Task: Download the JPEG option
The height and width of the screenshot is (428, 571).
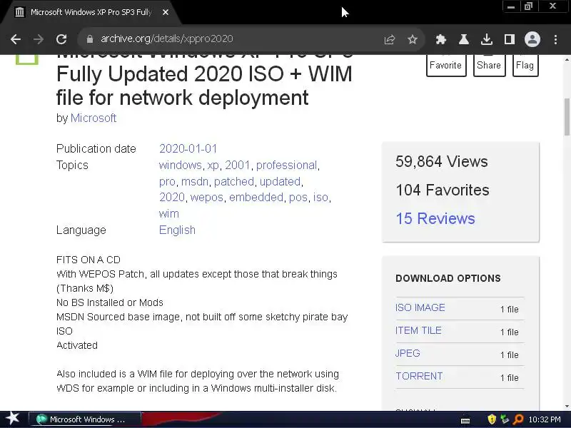Action: click(x=408, y=353)
